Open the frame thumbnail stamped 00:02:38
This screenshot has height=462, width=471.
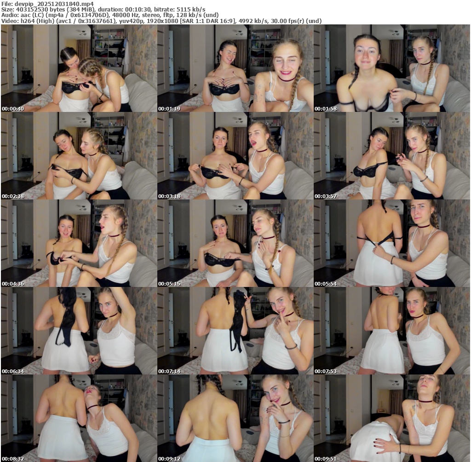(x=79, y=156)
